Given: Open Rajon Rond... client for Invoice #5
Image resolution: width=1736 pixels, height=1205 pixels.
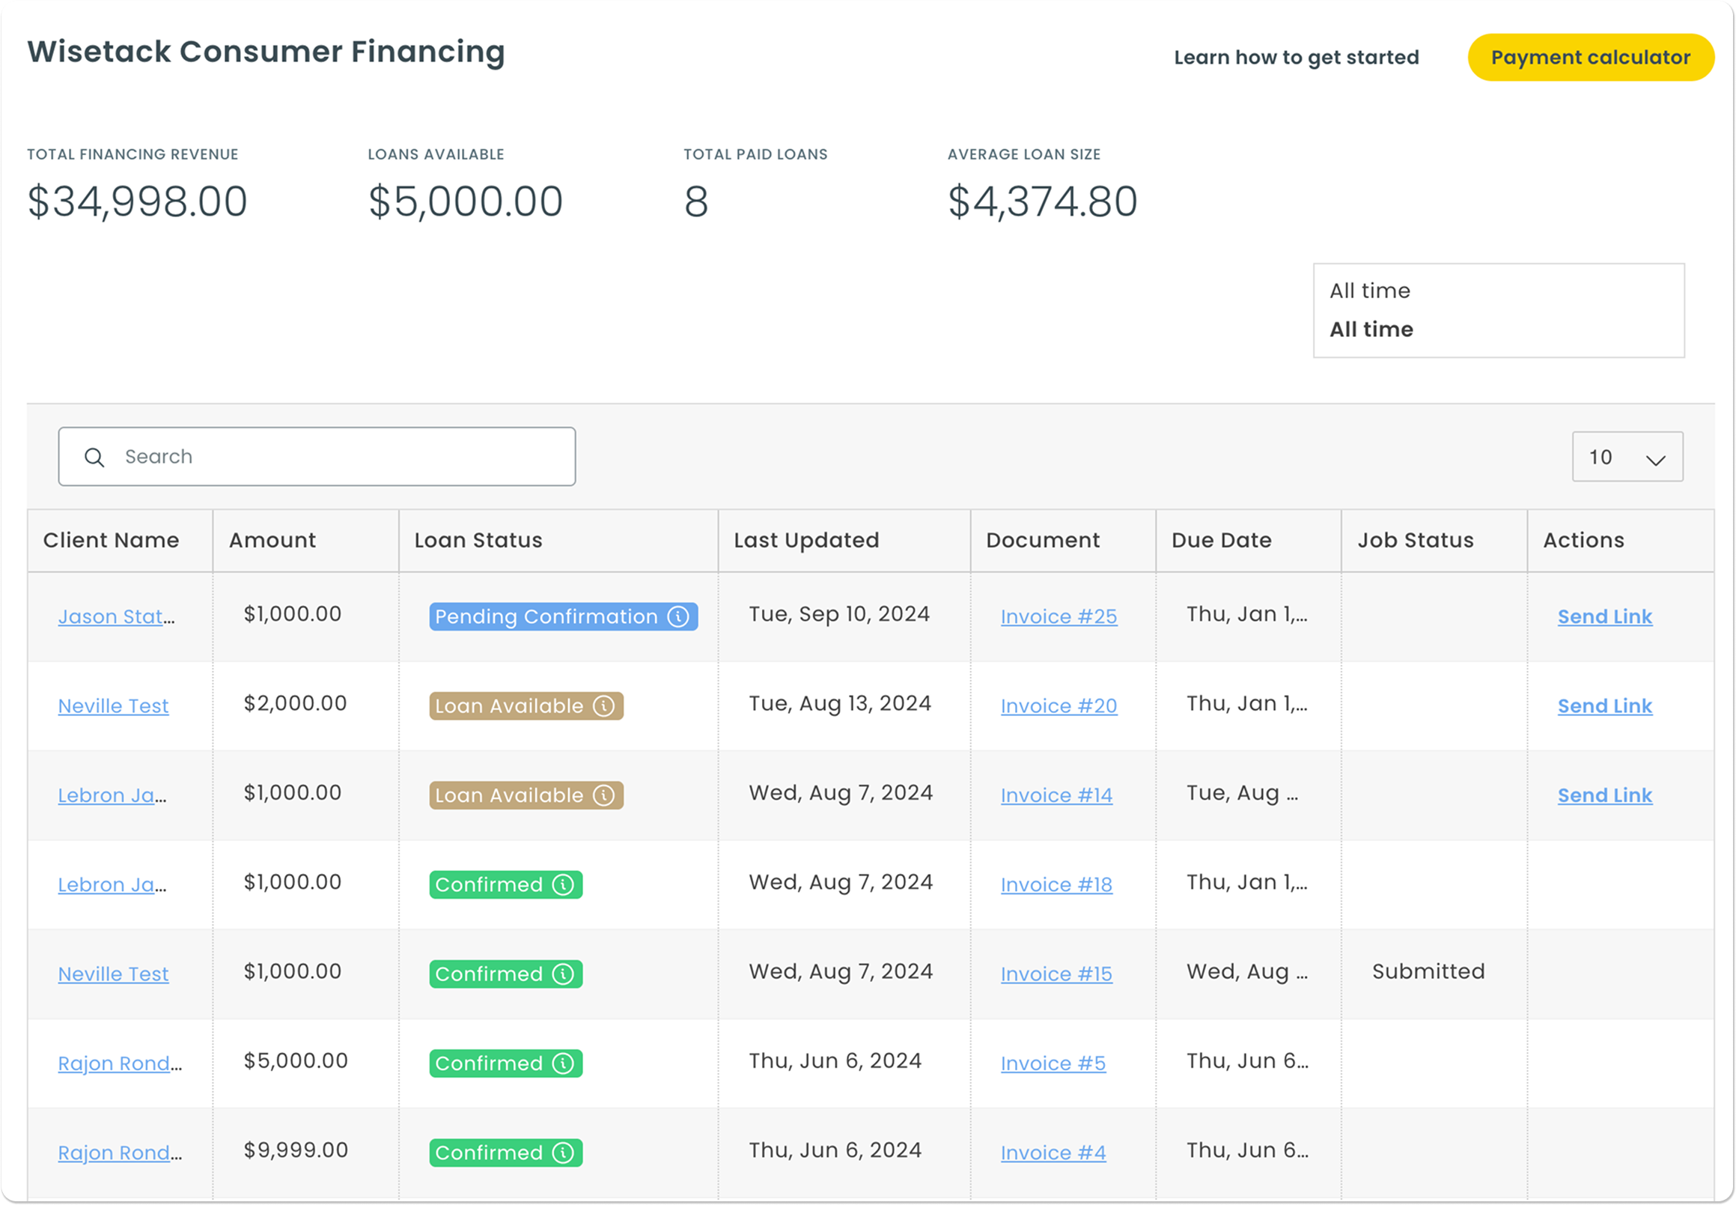Looking at the screenshot, I should pyautogui.click(x=120, y=1063).
